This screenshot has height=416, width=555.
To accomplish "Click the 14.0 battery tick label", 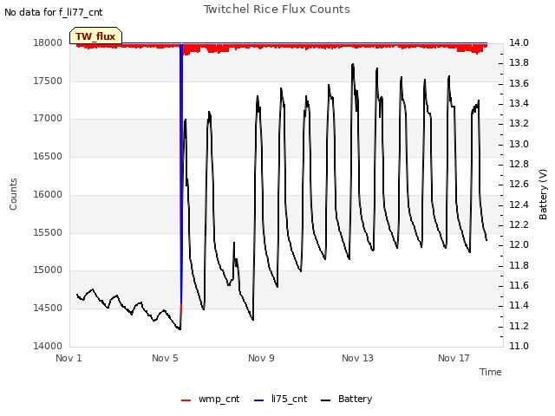I will click(519, 42).
